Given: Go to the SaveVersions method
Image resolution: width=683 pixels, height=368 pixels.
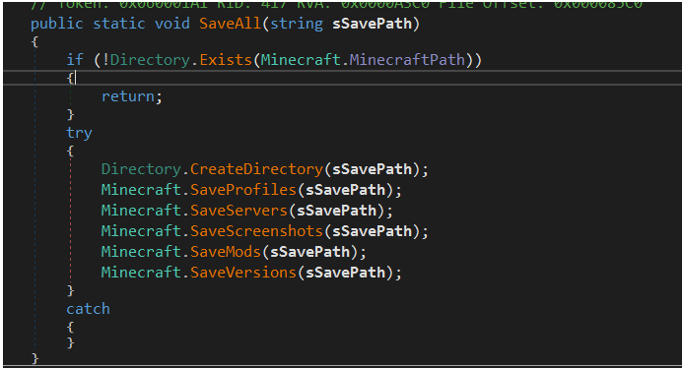Looking at the screenshot, I should click(243, 273).
